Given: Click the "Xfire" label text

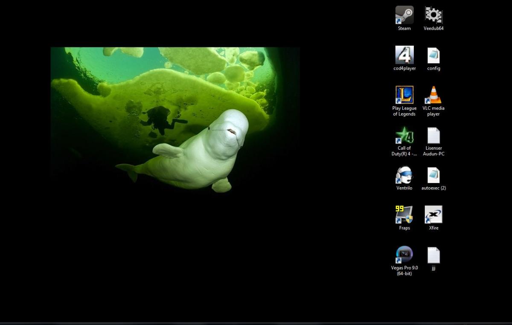Looking at the screenshot, I should pyautogui.click(x=433, y=228).
